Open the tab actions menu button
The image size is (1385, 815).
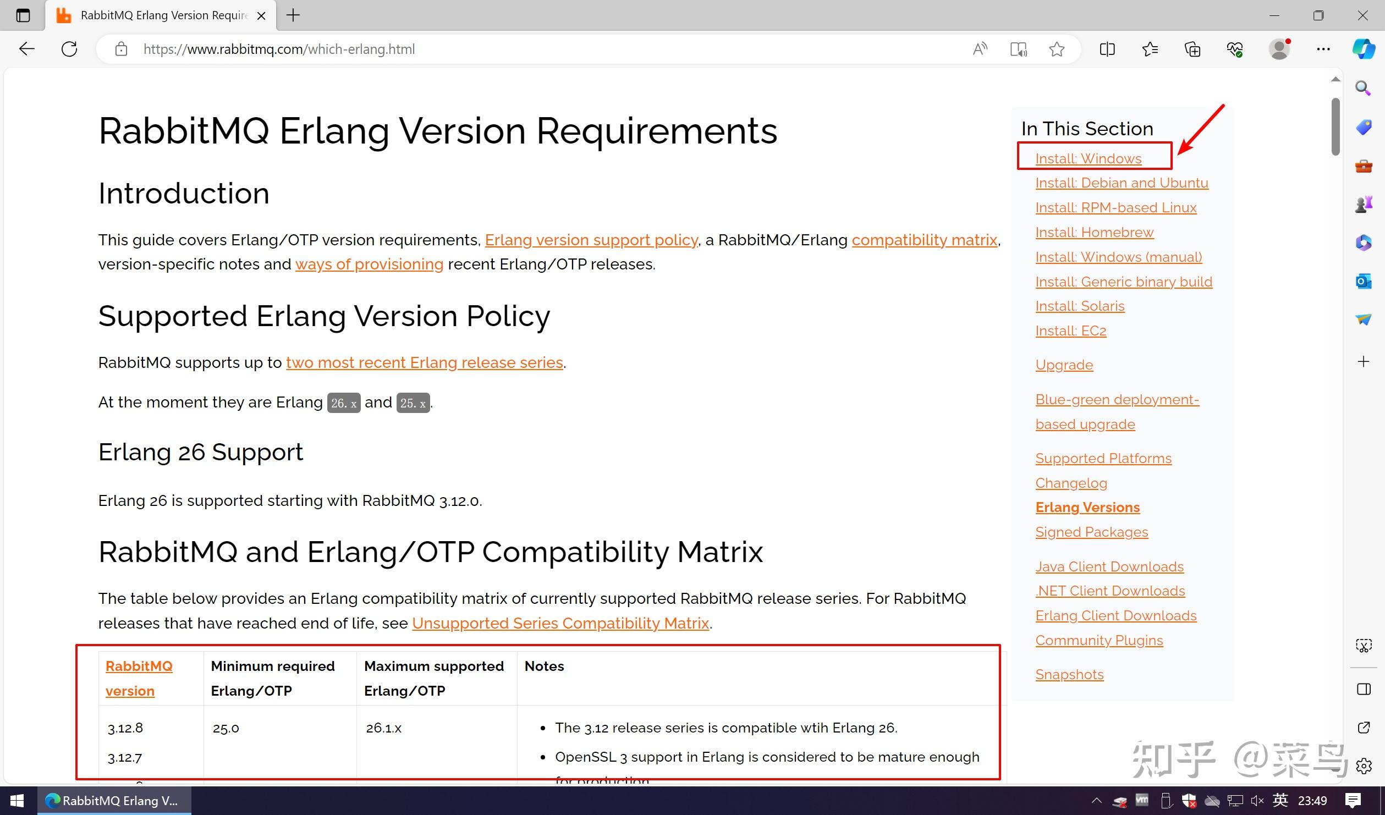click(x=23, y=15)
